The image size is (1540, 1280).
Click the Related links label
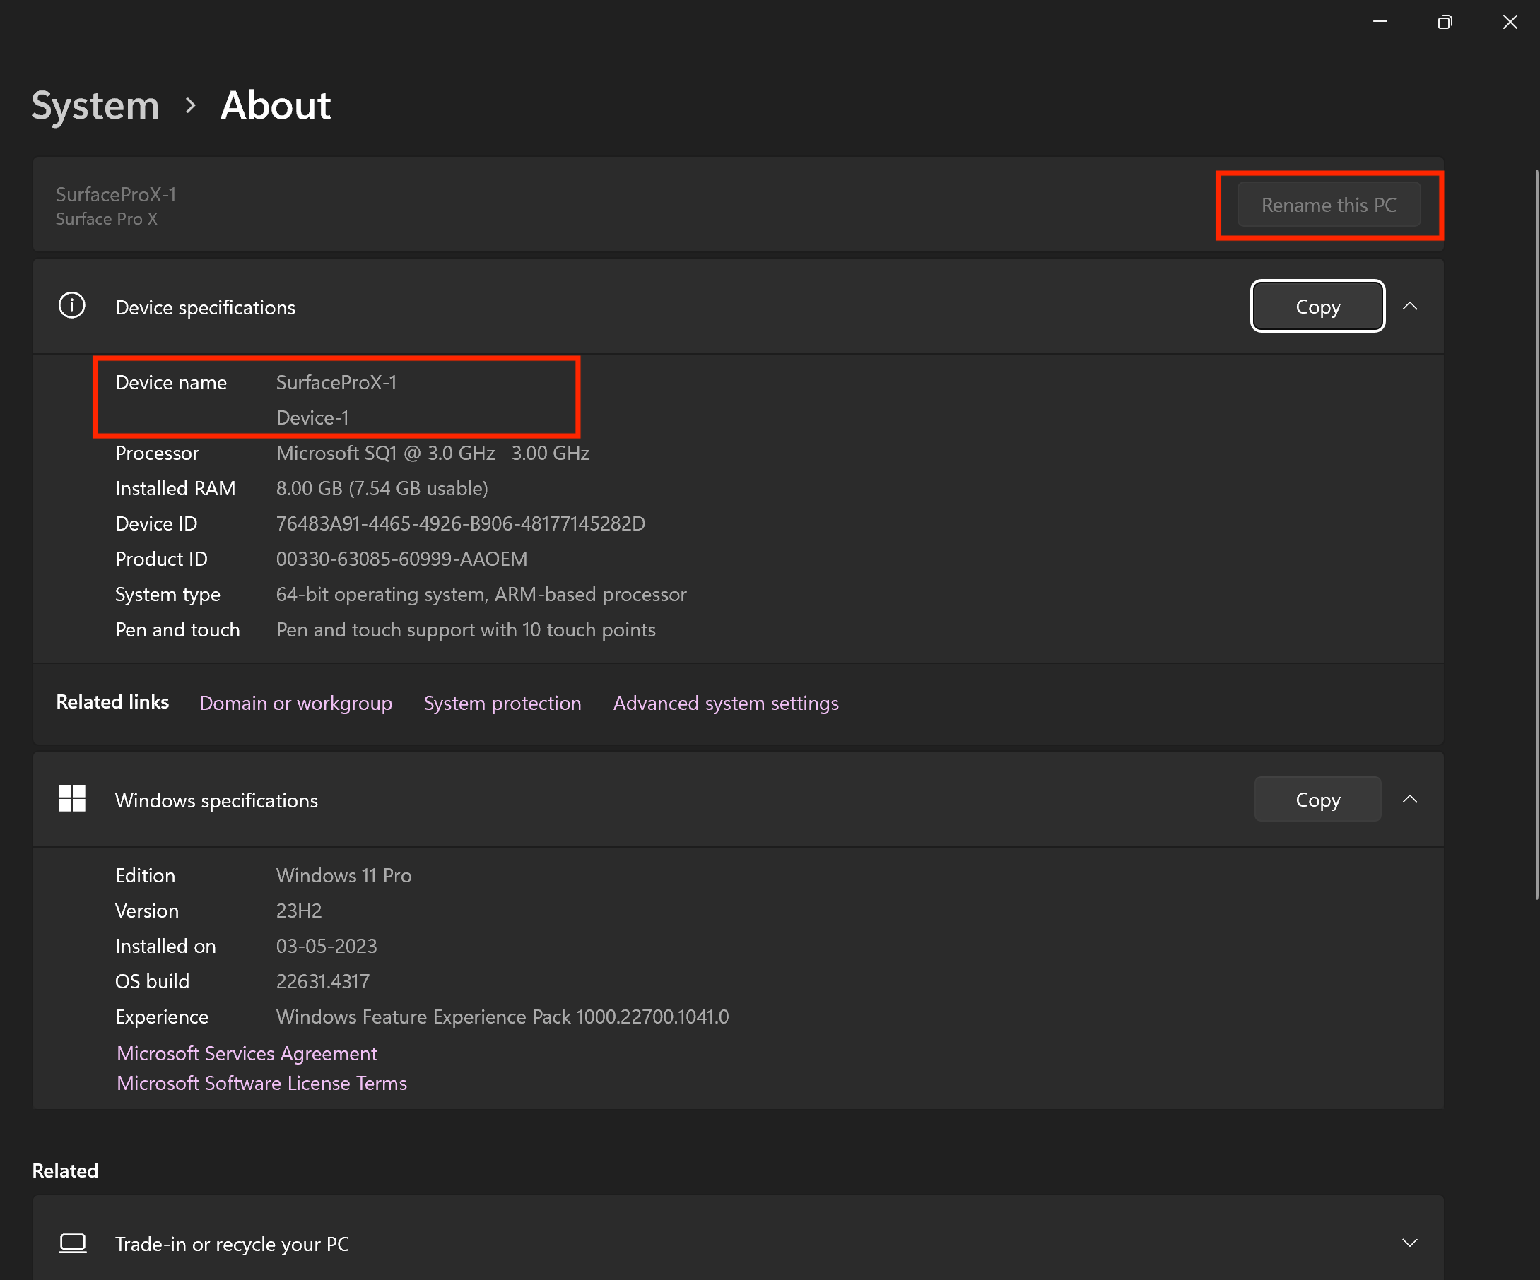pyautogui.click(x=112, y=701)
